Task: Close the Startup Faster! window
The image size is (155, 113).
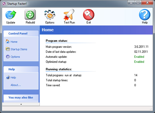Action: click(x=147, y=3)
